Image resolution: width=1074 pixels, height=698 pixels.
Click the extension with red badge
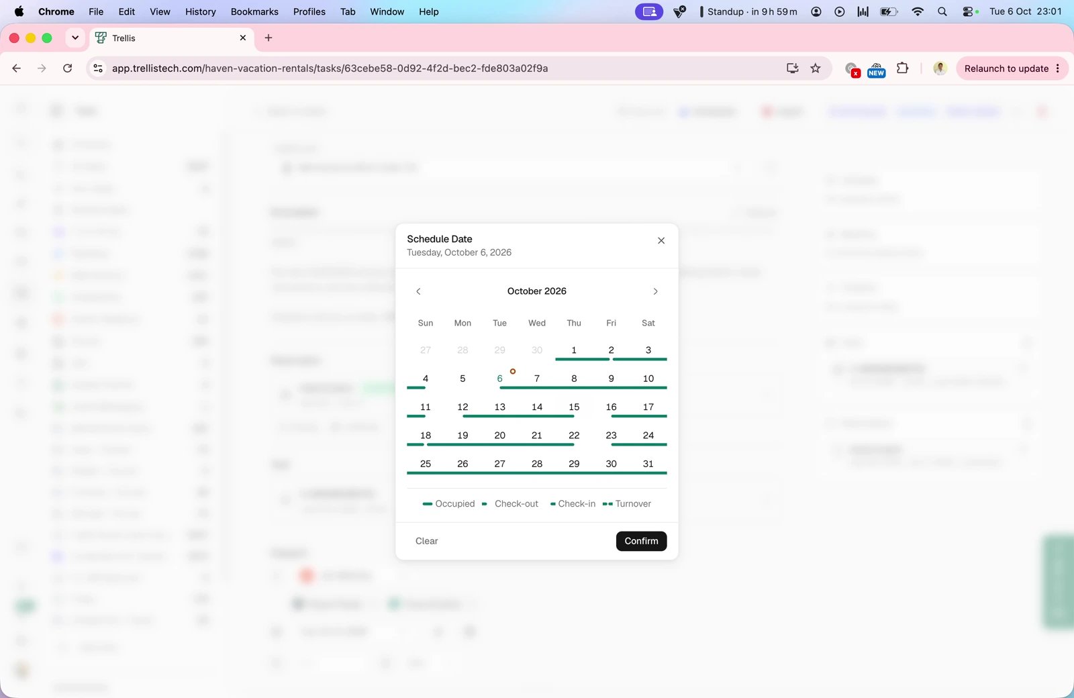point(852,69)
